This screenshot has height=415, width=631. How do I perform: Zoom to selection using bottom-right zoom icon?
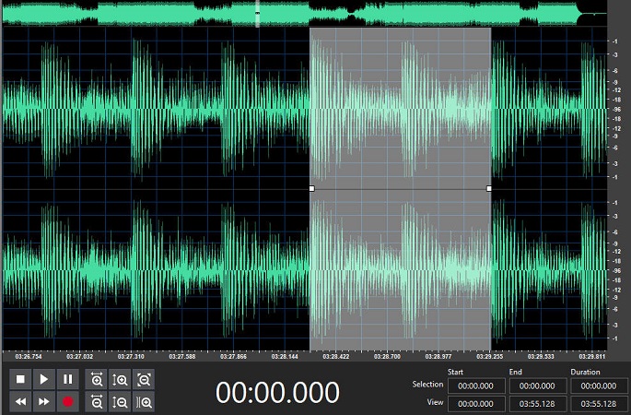click(144, 402)
